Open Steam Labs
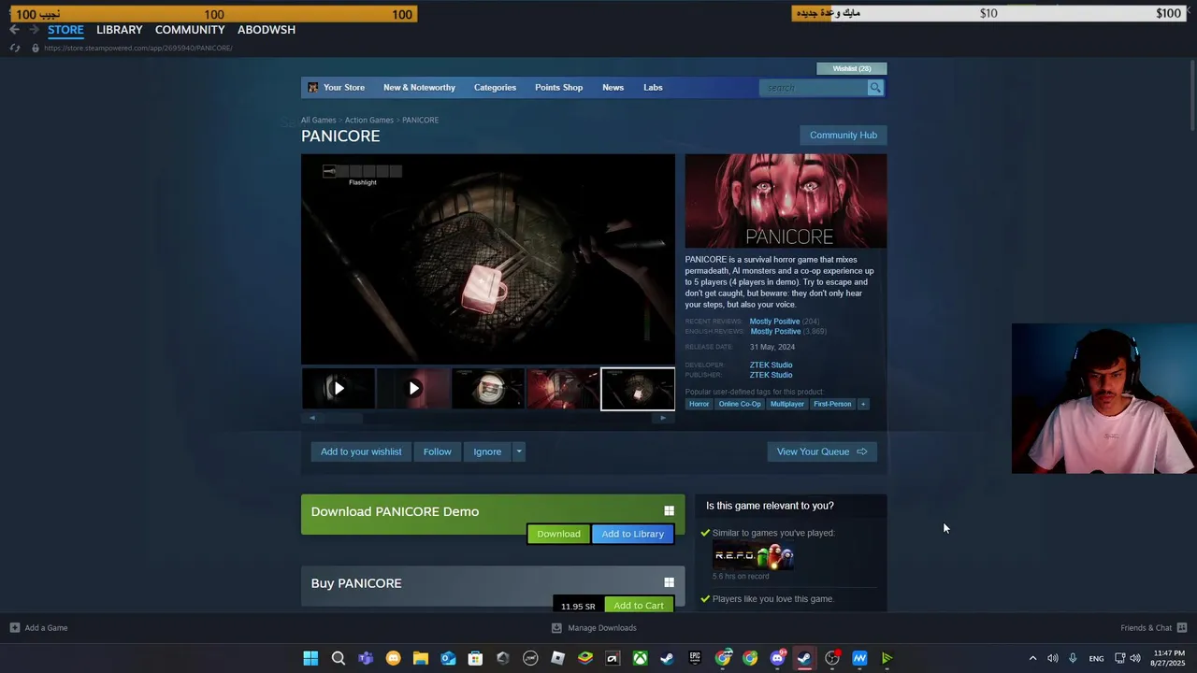Screen dimensions: 1197x673 [653, 88]
